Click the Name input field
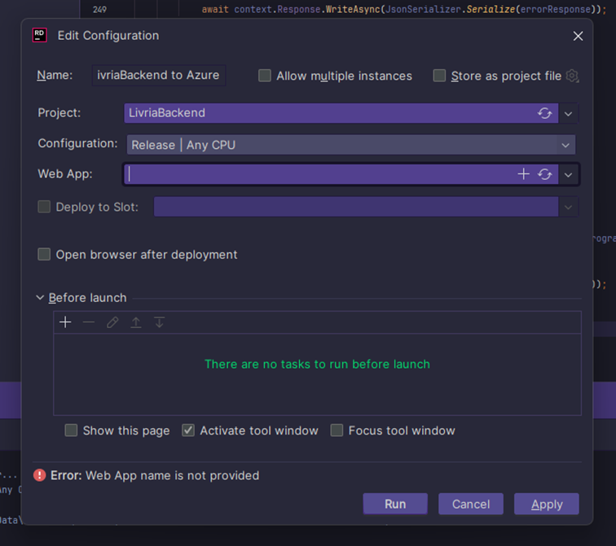Viewport: 616px width, 546px height. point(159,75)
